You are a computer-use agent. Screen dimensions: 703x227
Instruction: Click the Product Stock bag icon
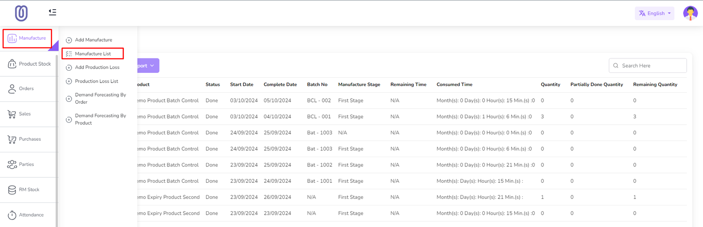point(12,64)
